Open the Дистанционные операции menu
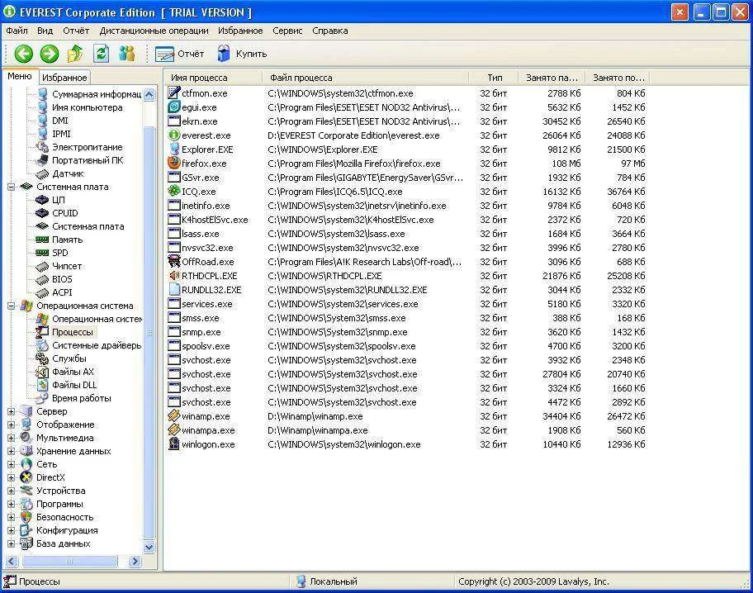This screenshot has width=753, height=593. click(x=154, y=31)
